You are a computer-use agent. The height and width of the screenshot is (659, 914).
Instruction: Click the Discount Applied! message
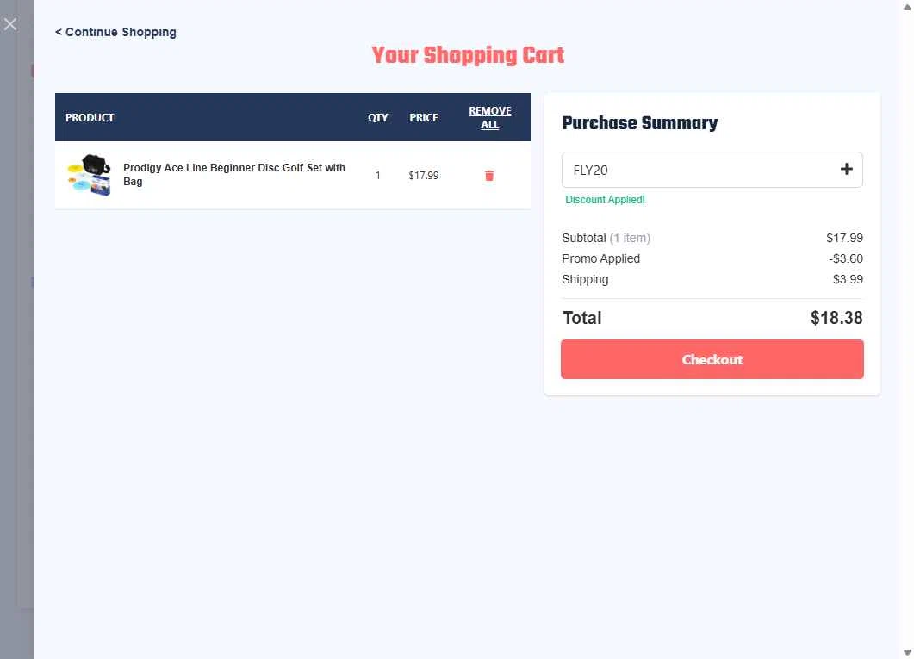point(605,200)
